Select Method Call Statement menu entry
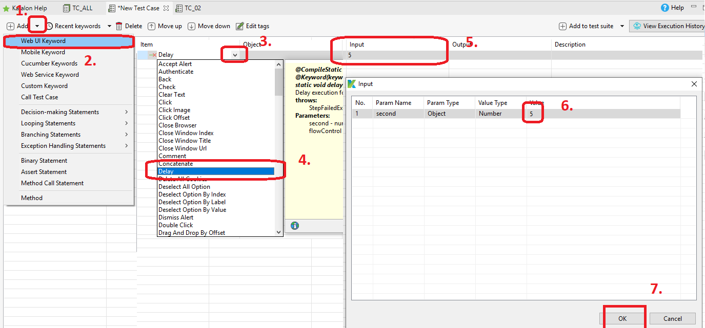Viewport: 705px width, 328px height. point(69,183)
